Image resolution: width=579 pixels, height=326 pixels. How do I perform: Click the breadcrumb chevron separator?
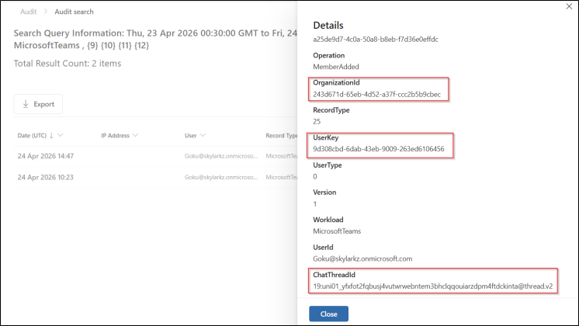click(46, 12)
